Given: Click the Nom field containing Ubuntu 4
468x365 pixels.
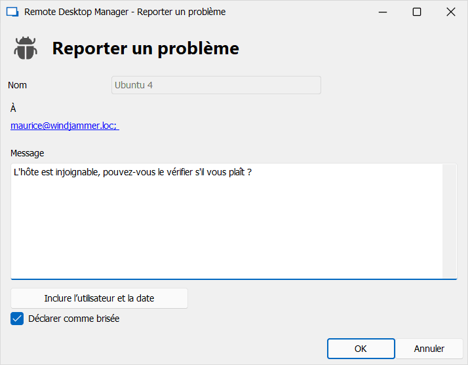Looking at the screenshot, I should [x=216, y=85].
